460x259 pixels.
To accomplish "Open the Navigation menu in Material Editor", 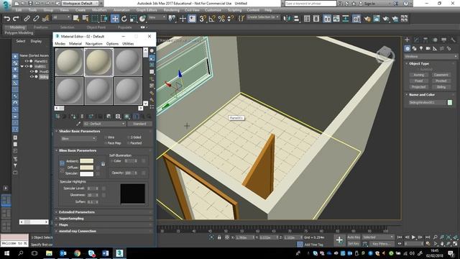I will point(94,44).
